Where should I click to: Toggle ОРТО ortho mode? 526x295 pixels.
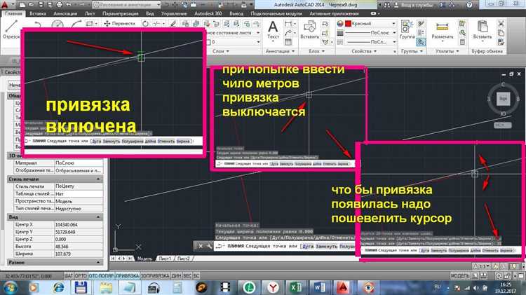click(81, 275)
